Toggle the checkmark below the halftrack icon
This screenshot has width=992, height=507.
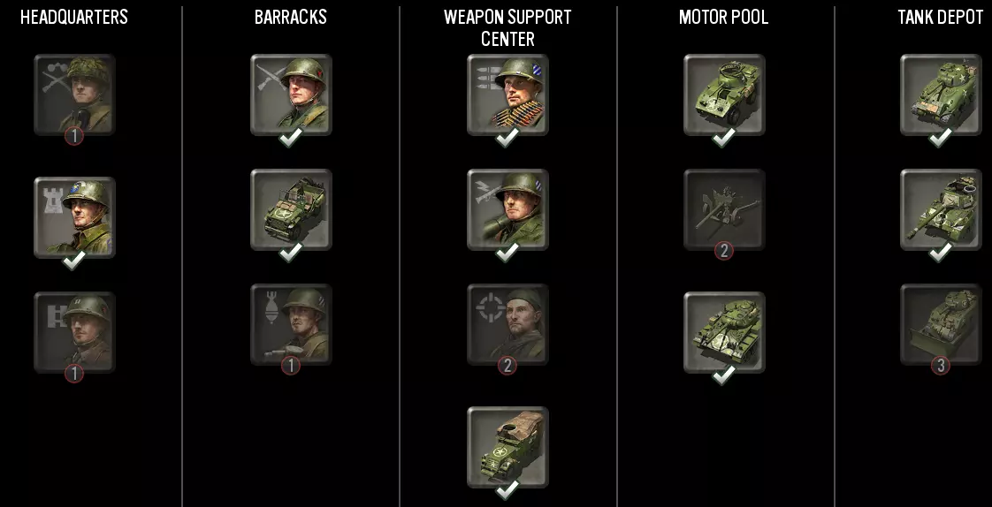507,490
